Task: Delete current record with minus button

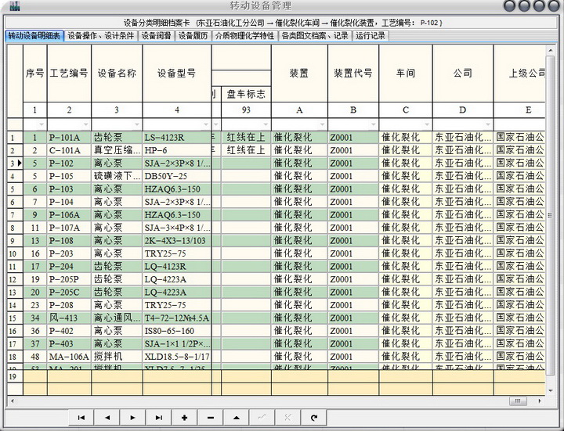Action: [x=210, y=418]
